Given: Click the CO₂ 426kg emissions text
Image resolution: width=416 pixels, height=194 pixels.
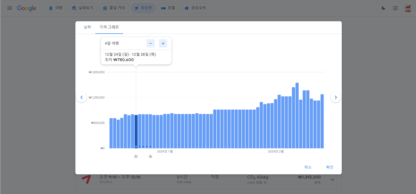Looking at the screenshot, I should 258,177.
